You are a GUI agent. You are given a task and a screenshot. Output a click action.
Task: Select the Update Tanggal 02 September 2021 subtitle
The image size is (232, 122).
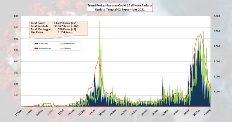120,10
